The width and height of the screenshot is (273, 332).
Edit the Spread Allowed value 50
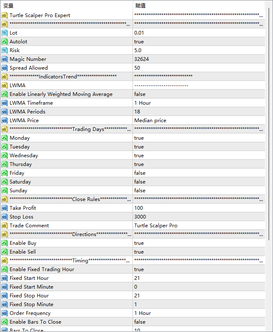point(199,68)
